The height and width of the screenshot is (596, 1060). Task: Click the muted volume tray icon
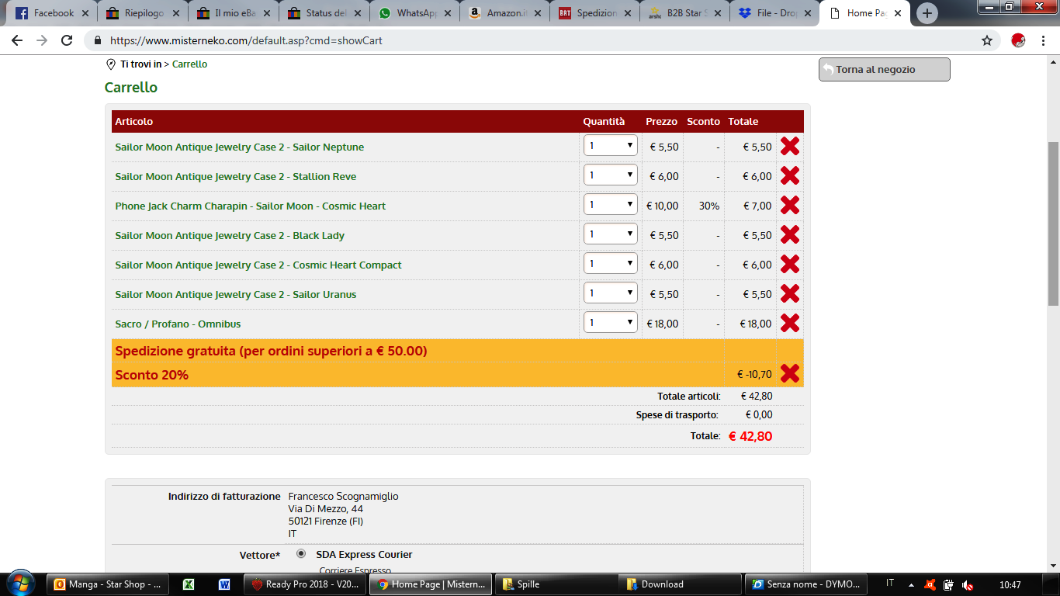coord(968,584)
